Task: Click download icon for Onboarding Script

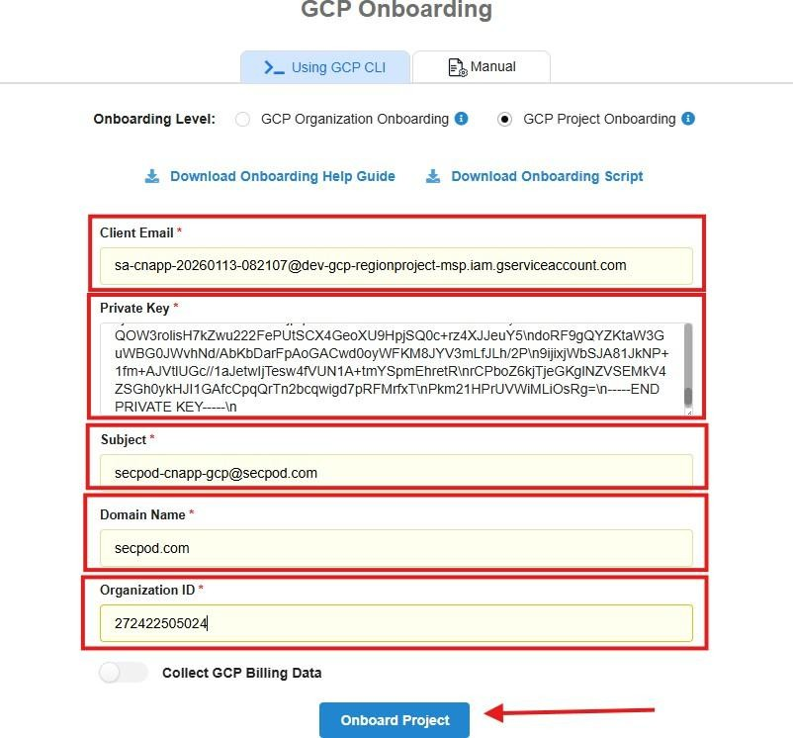Action: point(433,176)
